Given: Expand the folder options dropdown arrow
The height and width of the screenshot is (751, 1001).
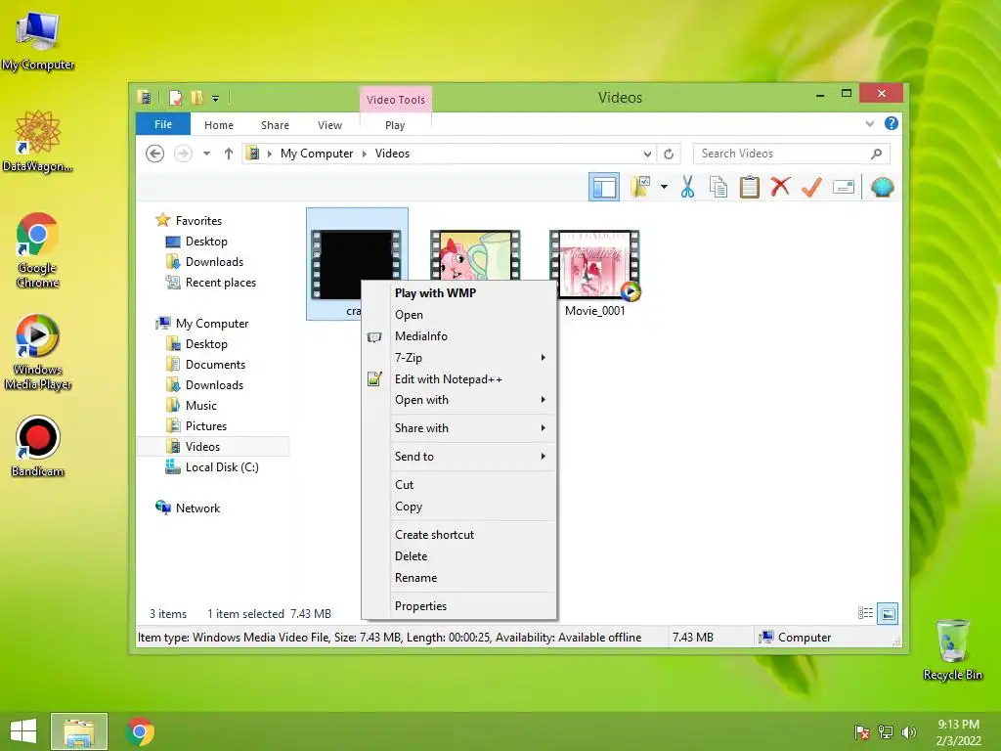Looking at the screenshot, I should click(x=664, y=187).
